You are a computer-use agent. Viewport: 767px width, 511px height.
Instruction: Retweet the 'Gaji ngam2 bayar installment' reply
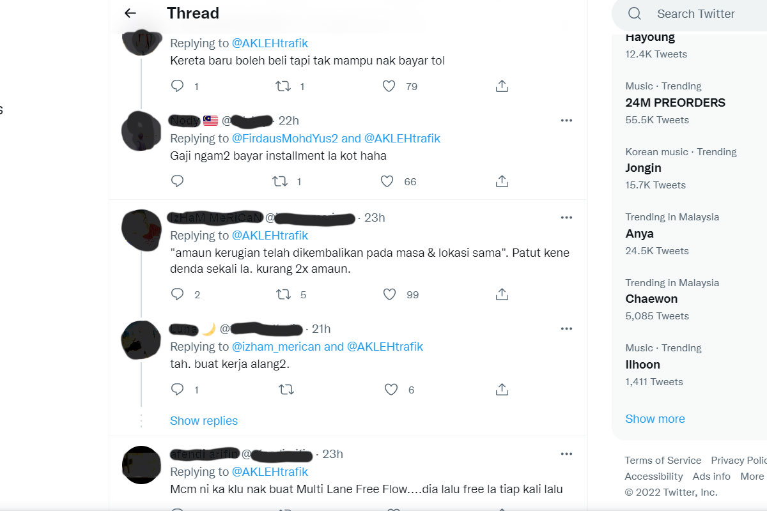280,182
